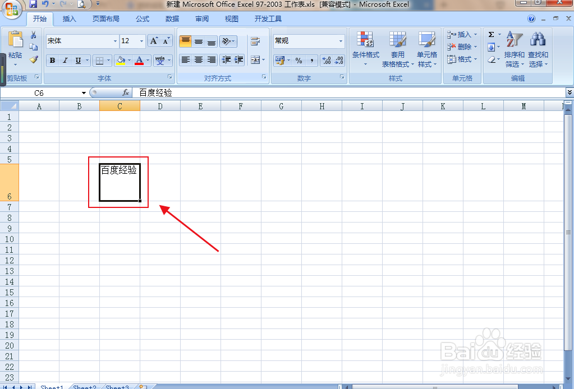Save the workbook from quick access toolbar
The image size is (574, 389).
click(x=33, y=4)
